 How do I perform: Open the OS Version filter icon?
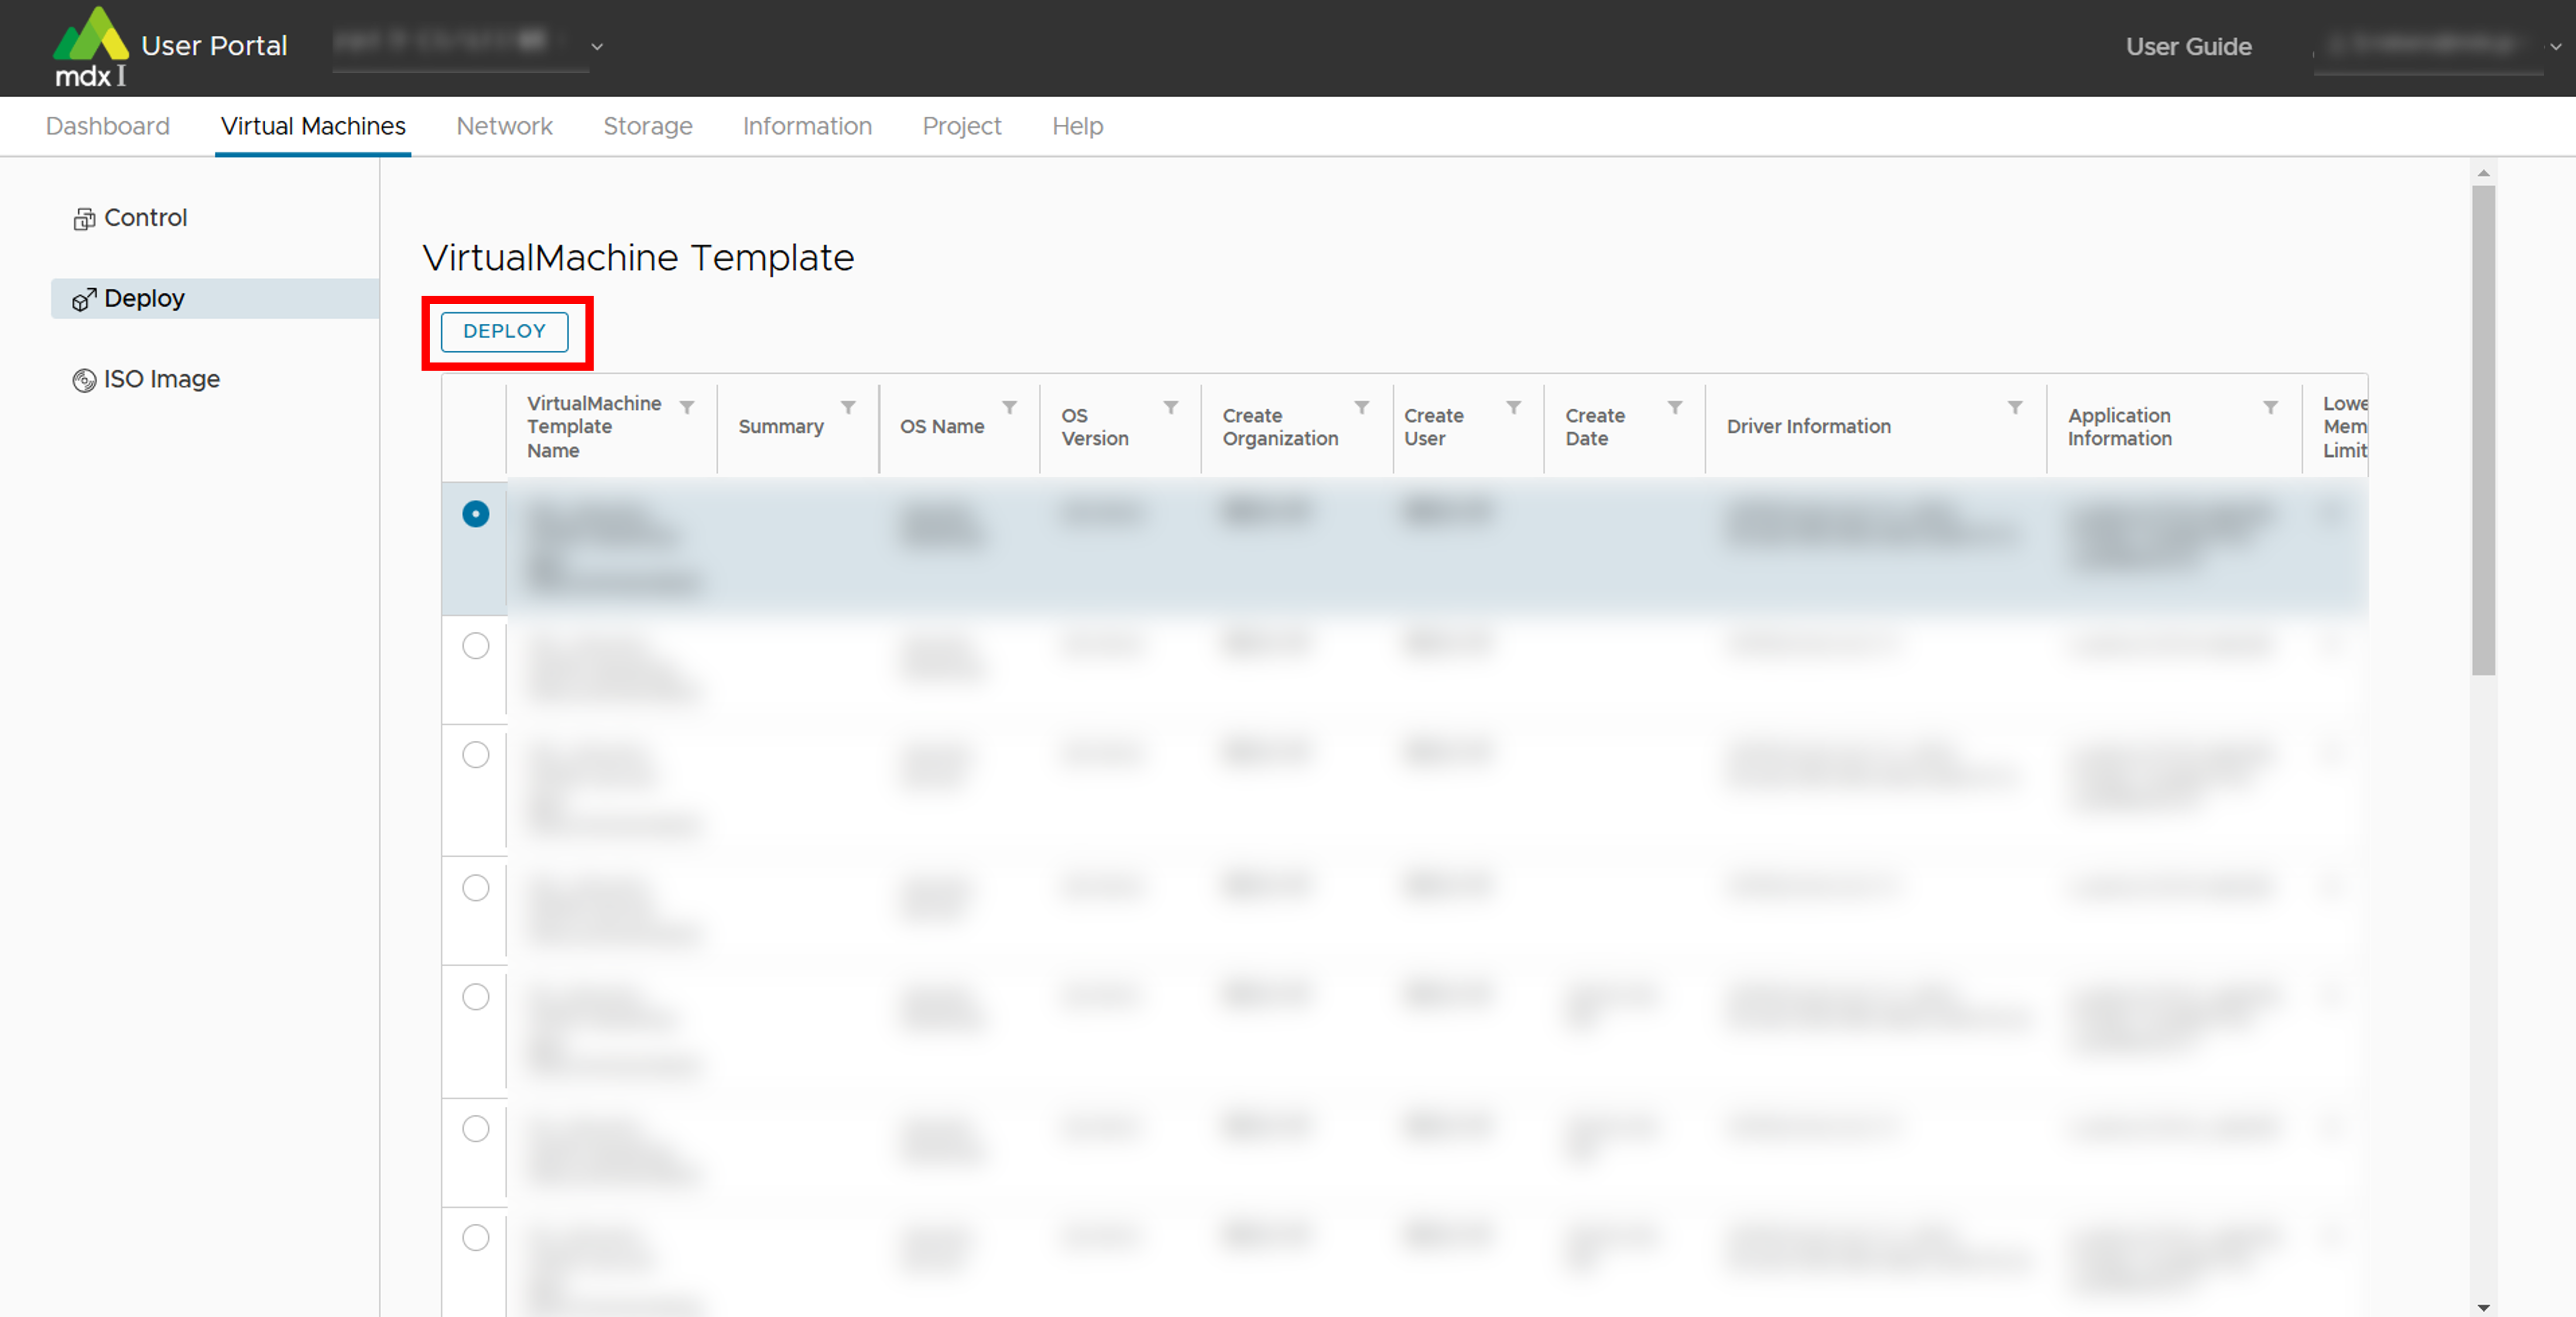[1171, 407]
